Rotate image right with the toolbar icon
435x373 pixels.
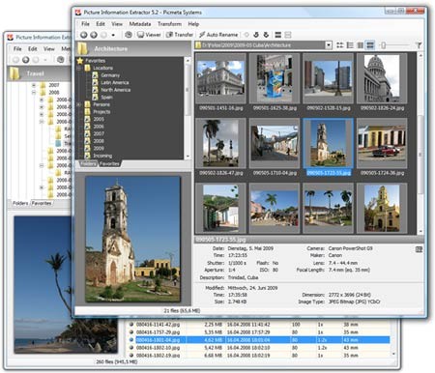(x=266, y=35)
